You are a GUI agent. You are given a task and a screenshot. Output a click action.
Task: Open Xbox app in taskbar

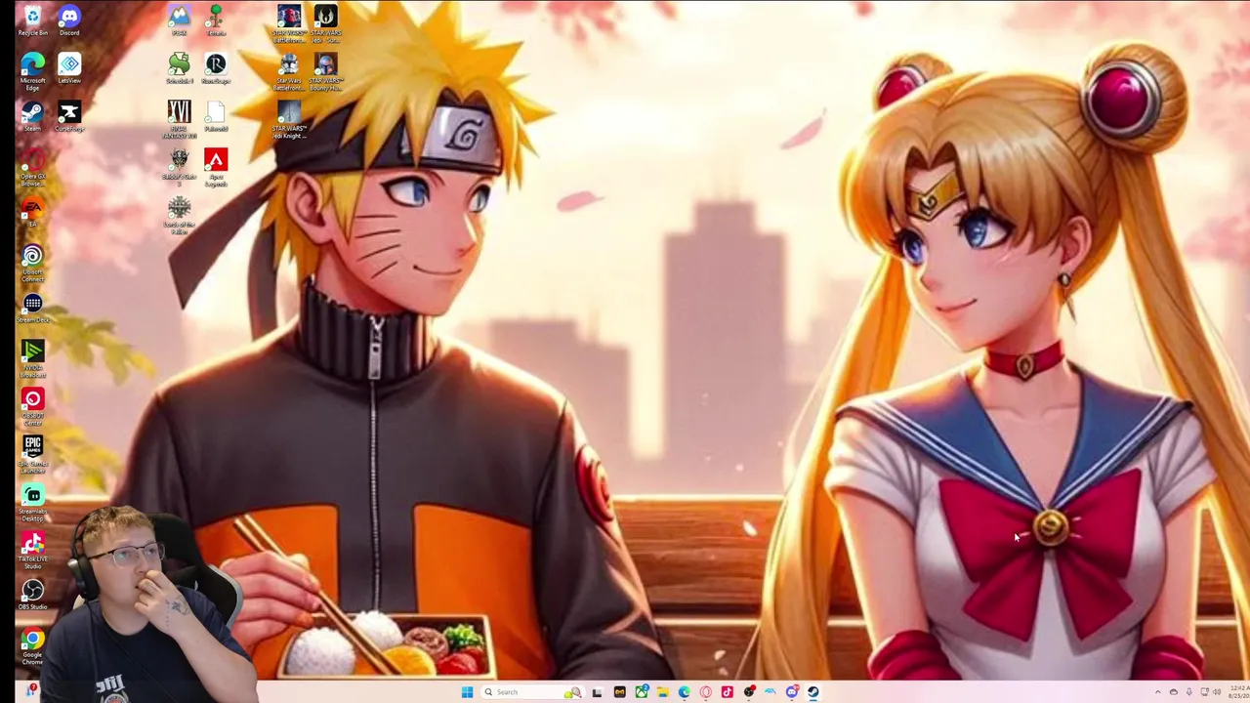(x=642, y=692)
